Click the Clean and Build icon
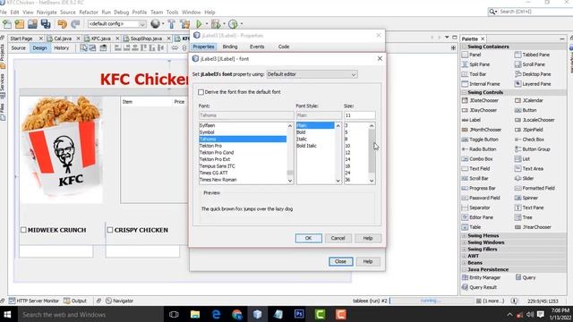Image resolution: width=573 pixels, height=322 pixels. [x=185, y=24]
